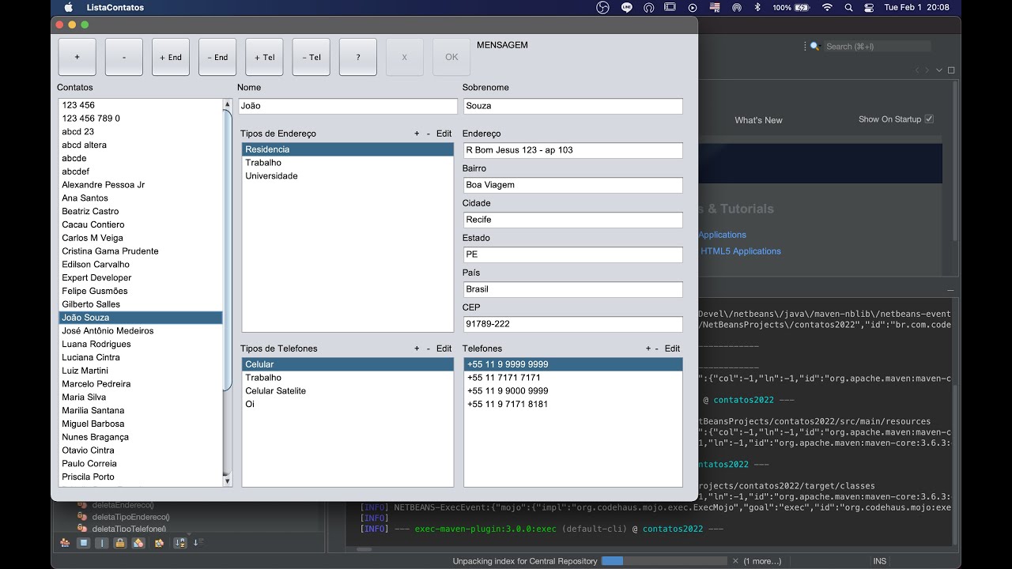Open the Wi-Fi status menu
The width and height of the screenshot is (1012, 569).
(x=827, y=7)
